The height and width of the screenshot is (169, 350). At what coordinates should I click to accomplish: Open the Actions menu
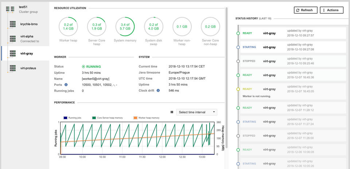(331, 10)
